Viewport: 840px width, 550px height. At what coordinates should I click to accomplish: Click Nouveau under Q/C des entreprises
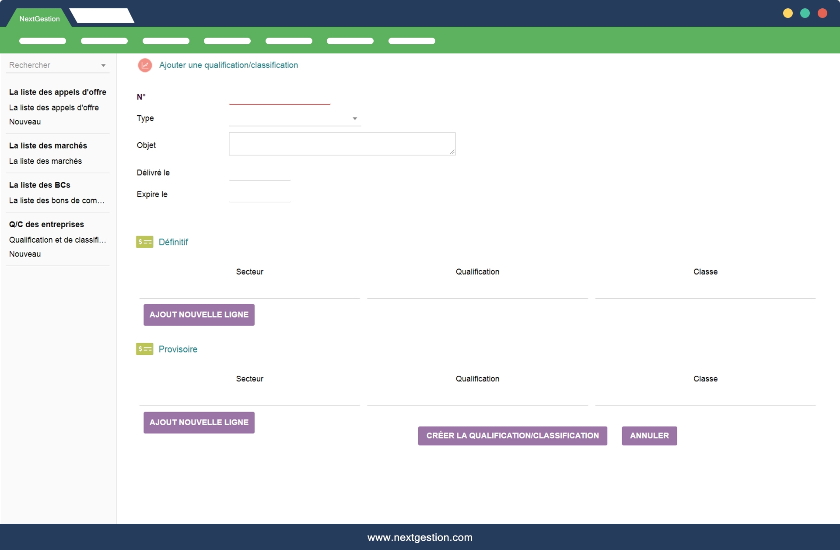pos(25,254)
